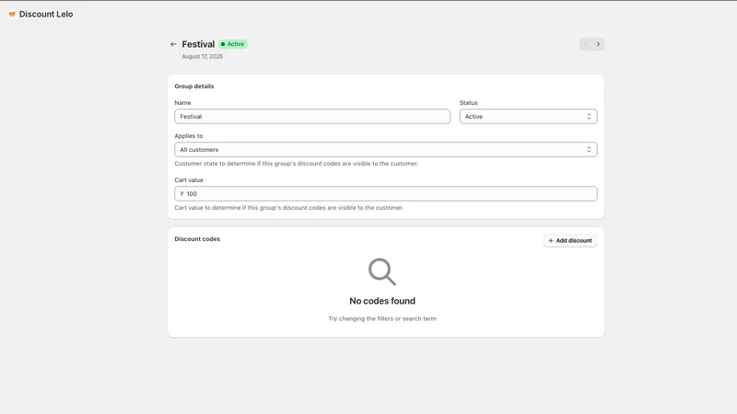Click the Customer state help description
The height and width of the screenshot is (414, 737).
(x=296, y=164)
